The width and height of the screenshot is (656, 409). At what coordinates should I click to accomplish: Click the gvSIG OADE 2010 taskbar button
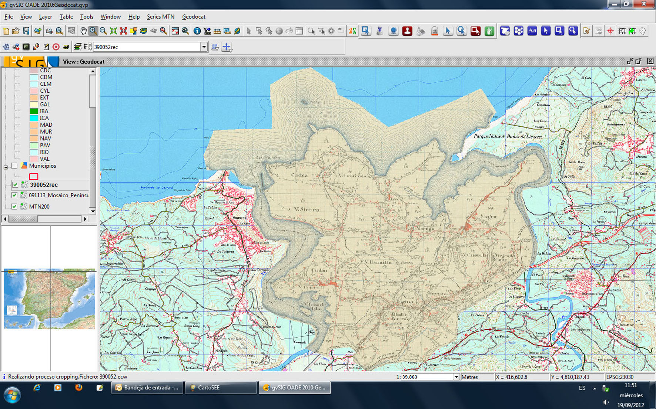(295, 388)
